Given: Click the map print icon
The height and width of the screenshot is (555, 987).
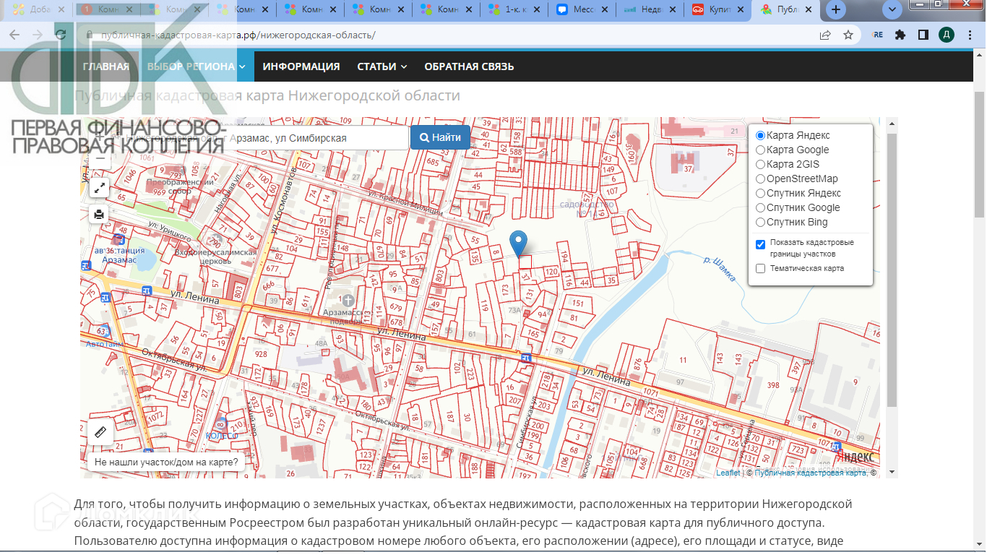Looking at the screenshot, I should [x=99, y=215].
